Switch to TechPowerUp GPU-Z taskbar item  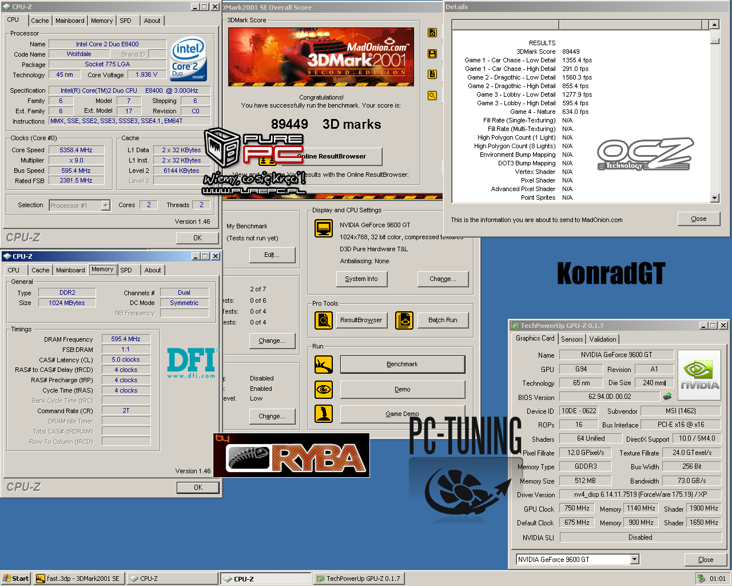[x=359, y=579]
